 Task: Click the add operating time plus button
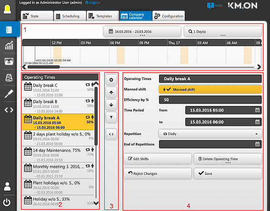point(111,80)
